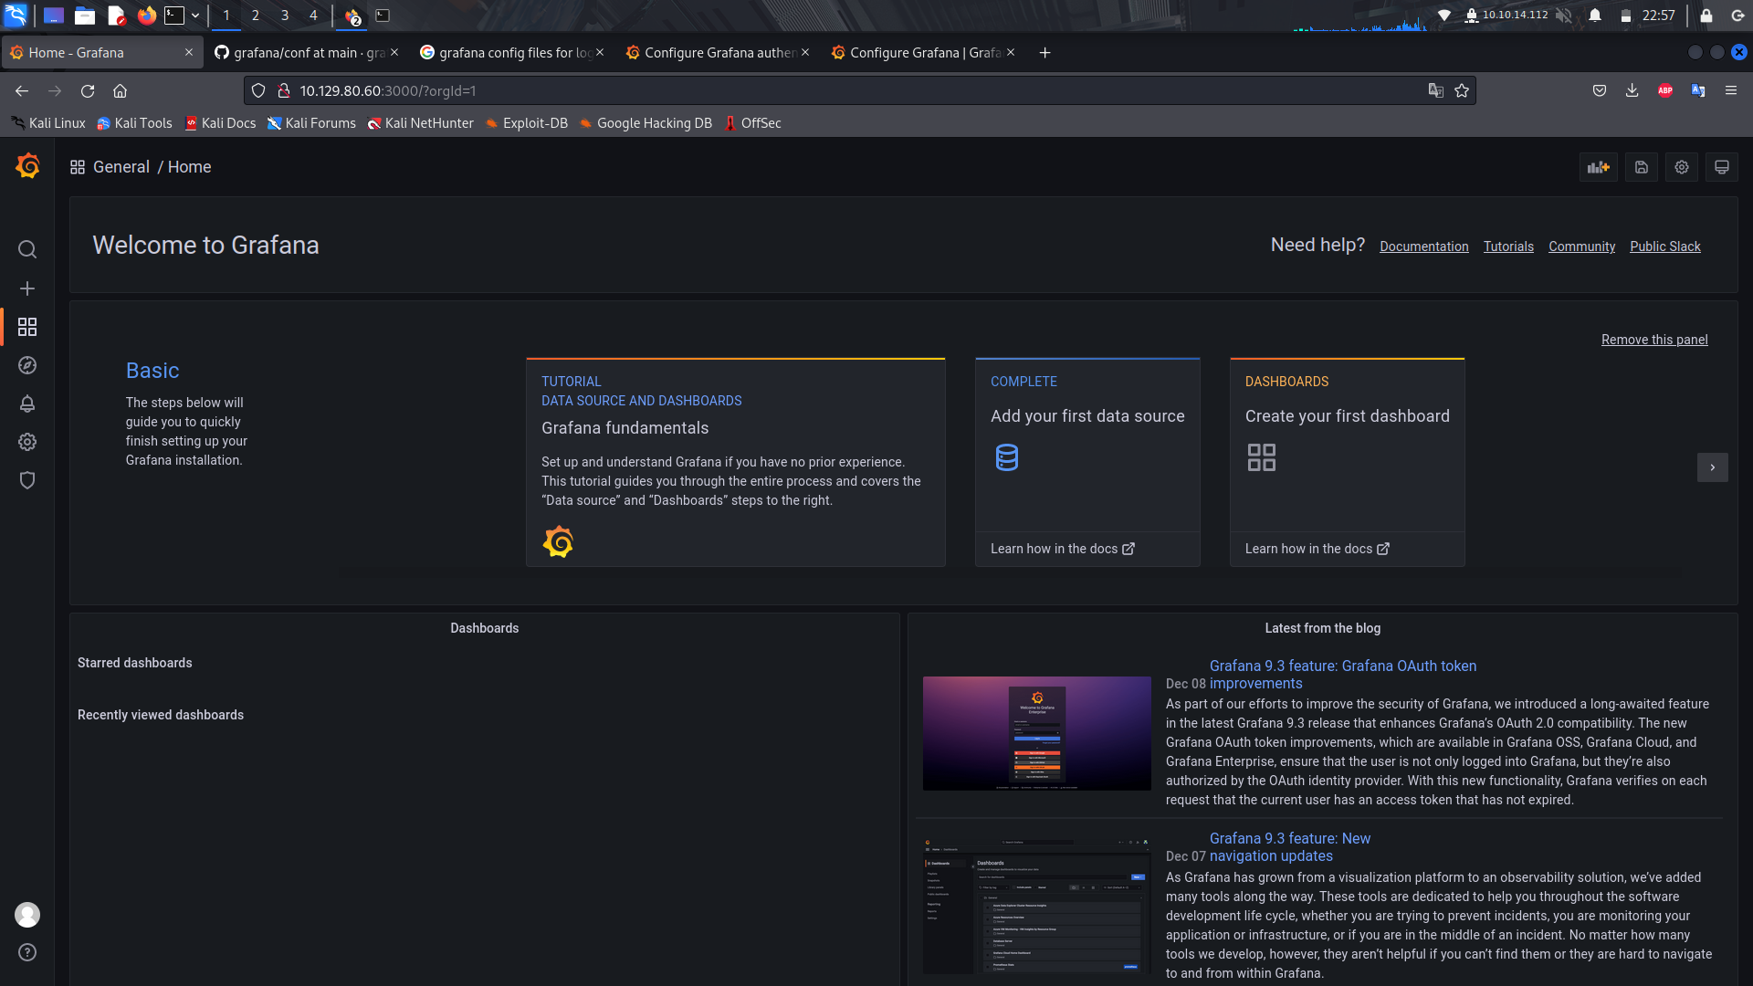Viewport: 1753px width, 986px height.
Task: Open the Documentation help link
Action: [1423, 246]
